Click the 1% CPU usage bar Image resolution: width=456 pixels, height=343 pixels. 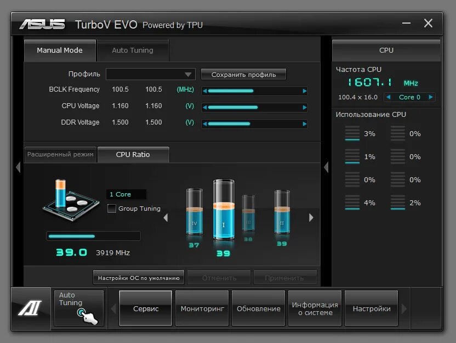click(x=352, y=156)
